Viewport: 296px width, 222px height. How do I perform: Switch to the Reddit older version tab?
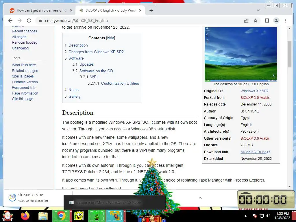tap(41, 10)
